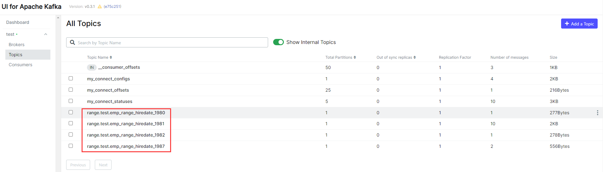Click the IN badge on __consumer_offsets

click(x=92, y=67)
